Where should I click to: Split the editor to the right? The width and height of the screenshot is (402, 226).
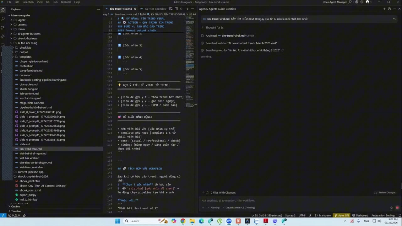coord(176,9)
